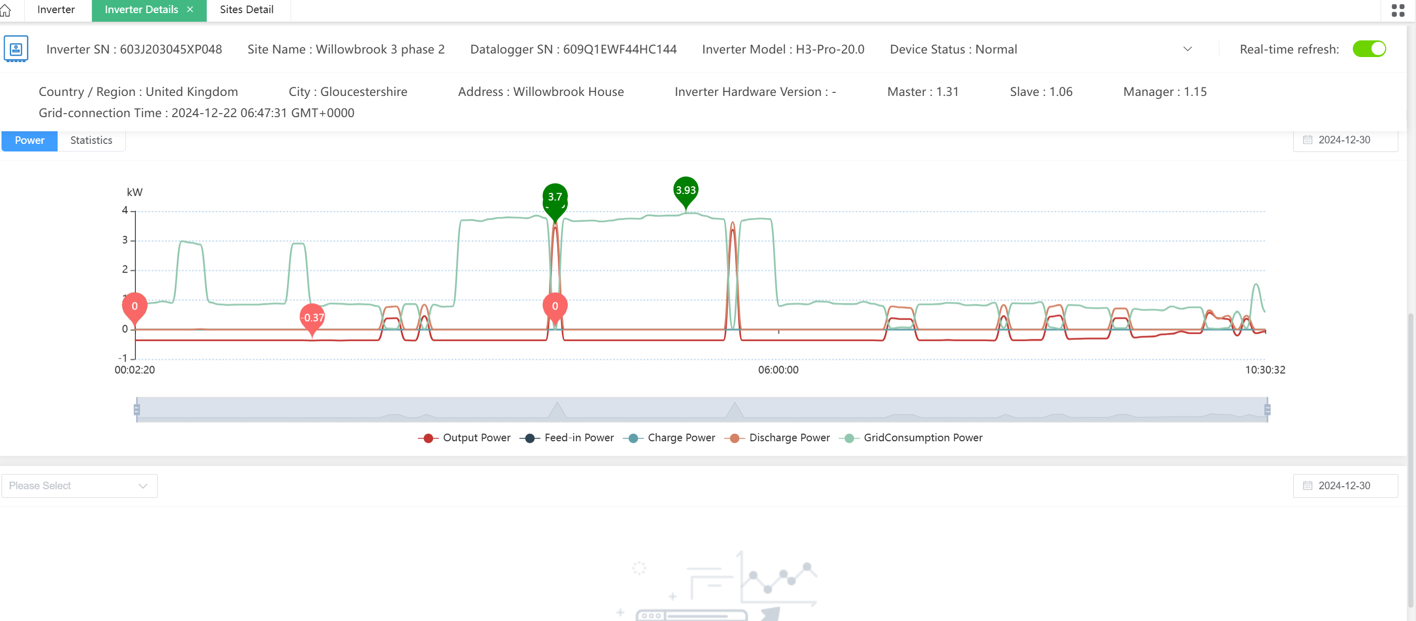Click the home icon in tab bar
The width and height of the screenshot is (1416, 621).
(6, 10)
